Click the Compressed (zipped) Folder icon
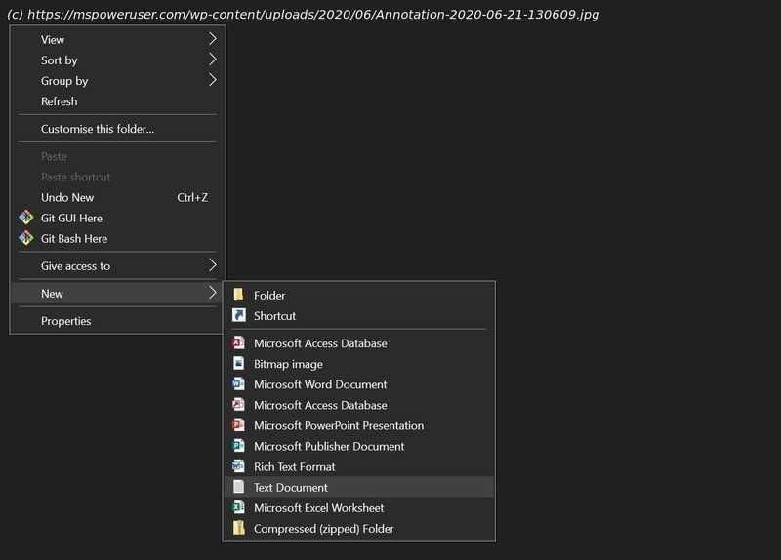Viewport: 781px width, 560px height. pos(238,528)
